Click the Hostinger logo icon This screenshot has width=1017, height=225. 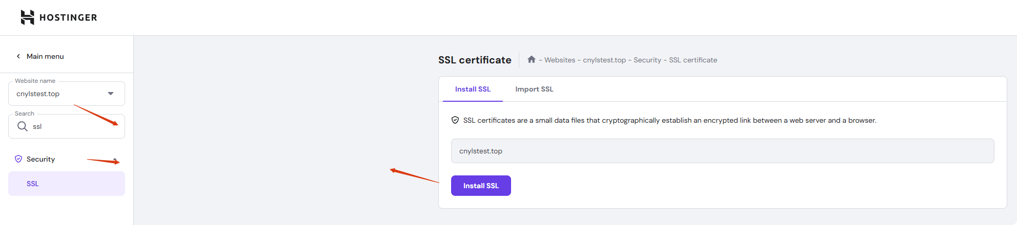[x=27, y=17]
